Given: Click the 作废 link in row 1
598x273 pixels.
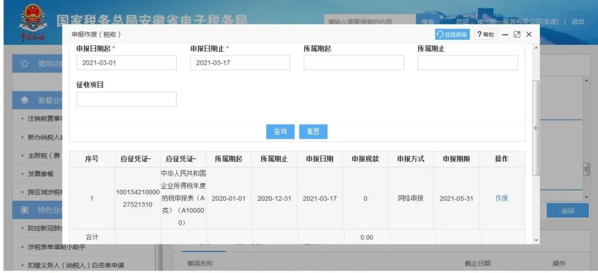Looking at the screenshot, I should point(502,198).
